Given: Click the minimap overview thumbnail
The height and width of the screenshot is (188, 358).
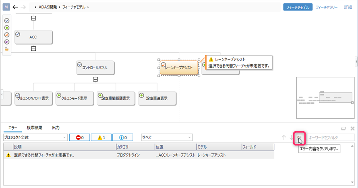Looking at the screenshot, I should (x=325, y=98).
